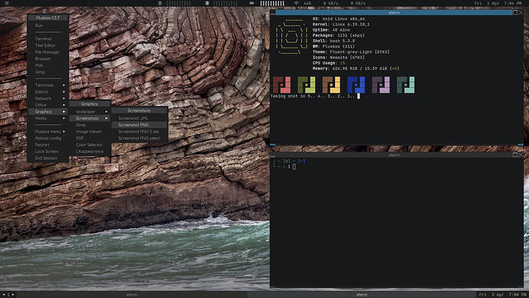Click the Fluxbox-1.3.7 menu title
The height and width of the screenshot is (298, 529).
(48, 18)
